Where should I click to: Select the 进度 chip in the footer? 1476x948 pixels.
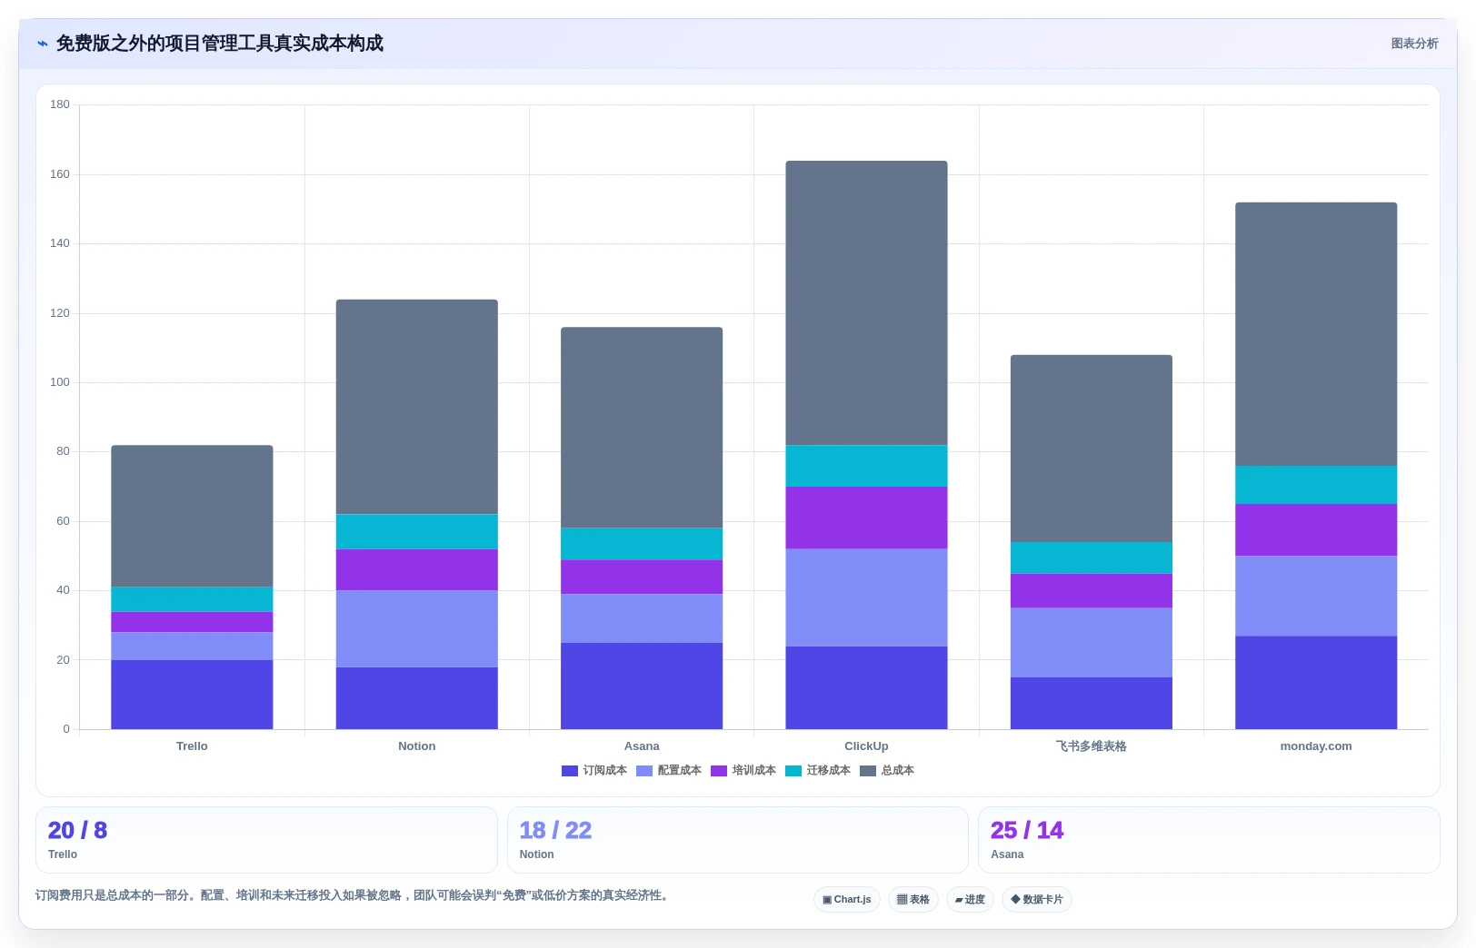970,900
